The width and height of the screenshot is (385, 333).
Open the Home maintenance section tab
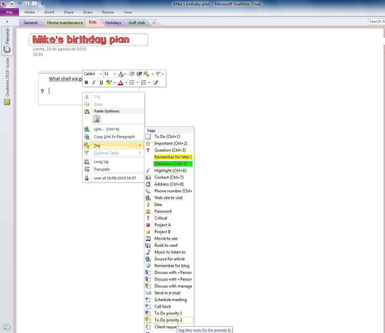[x=65, y=23]
